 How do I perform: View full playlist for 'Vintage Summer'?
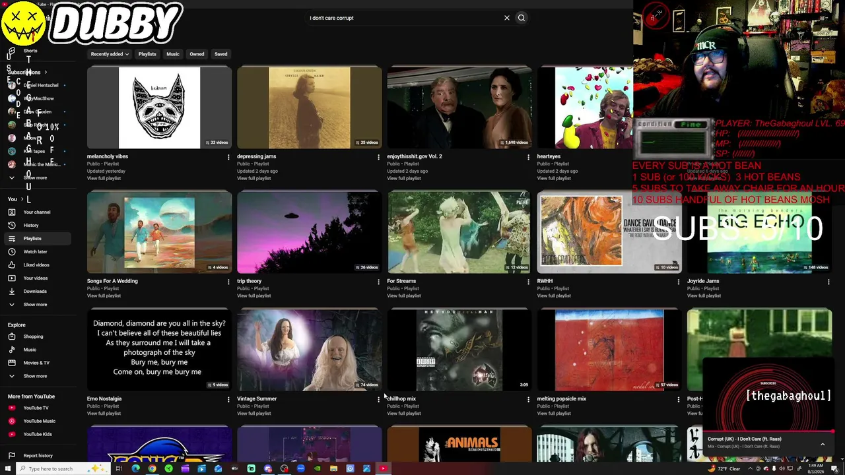pyautogui.click(x=254, y=413)
